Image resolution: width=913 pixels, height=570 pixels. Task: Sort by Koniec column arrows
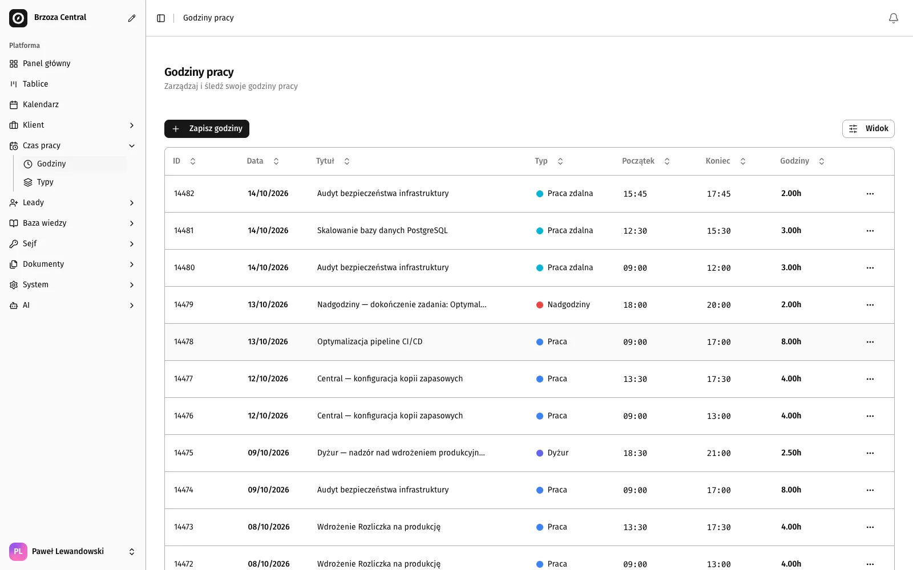(743, 161)
